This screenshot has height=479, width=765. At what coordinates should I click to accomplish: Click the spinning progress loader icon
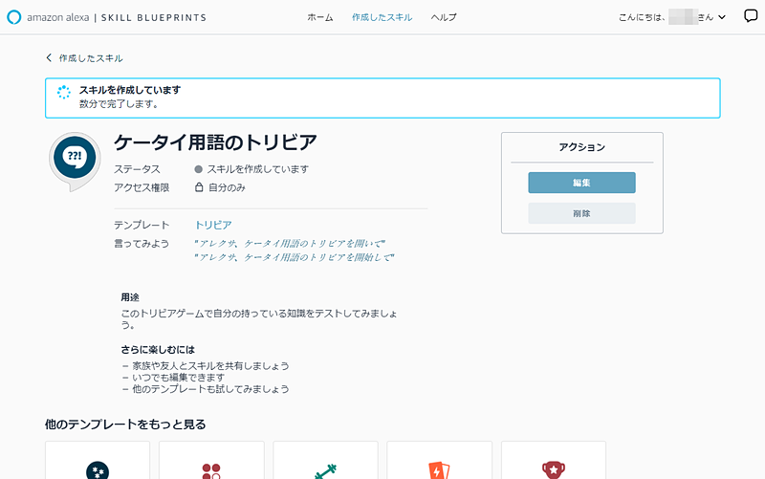tap(64, 92)
